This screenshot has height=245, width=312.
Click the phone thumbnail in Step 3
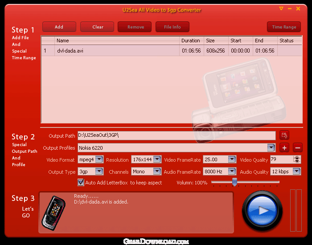tap(53, 213)
